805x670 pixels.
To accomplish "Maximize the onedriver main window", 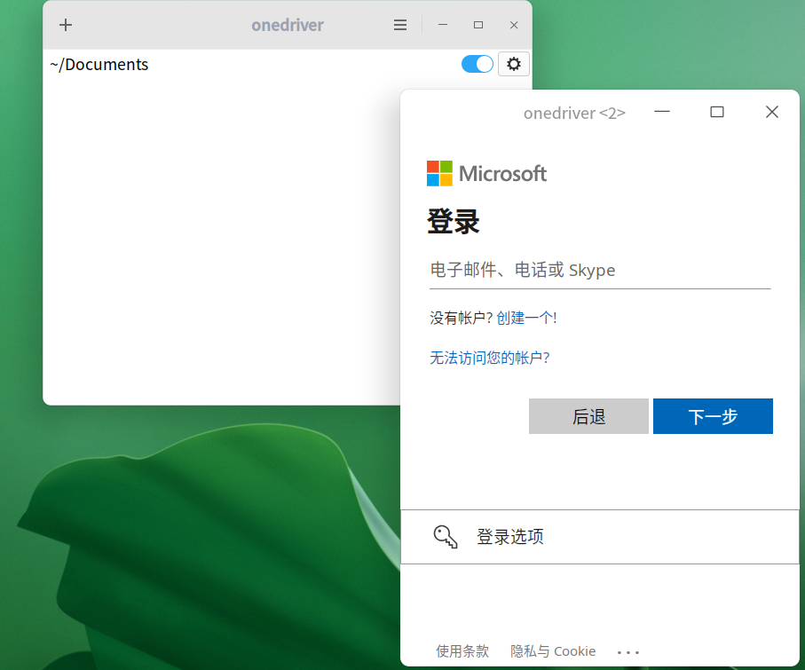I will (x=478, y=25).
